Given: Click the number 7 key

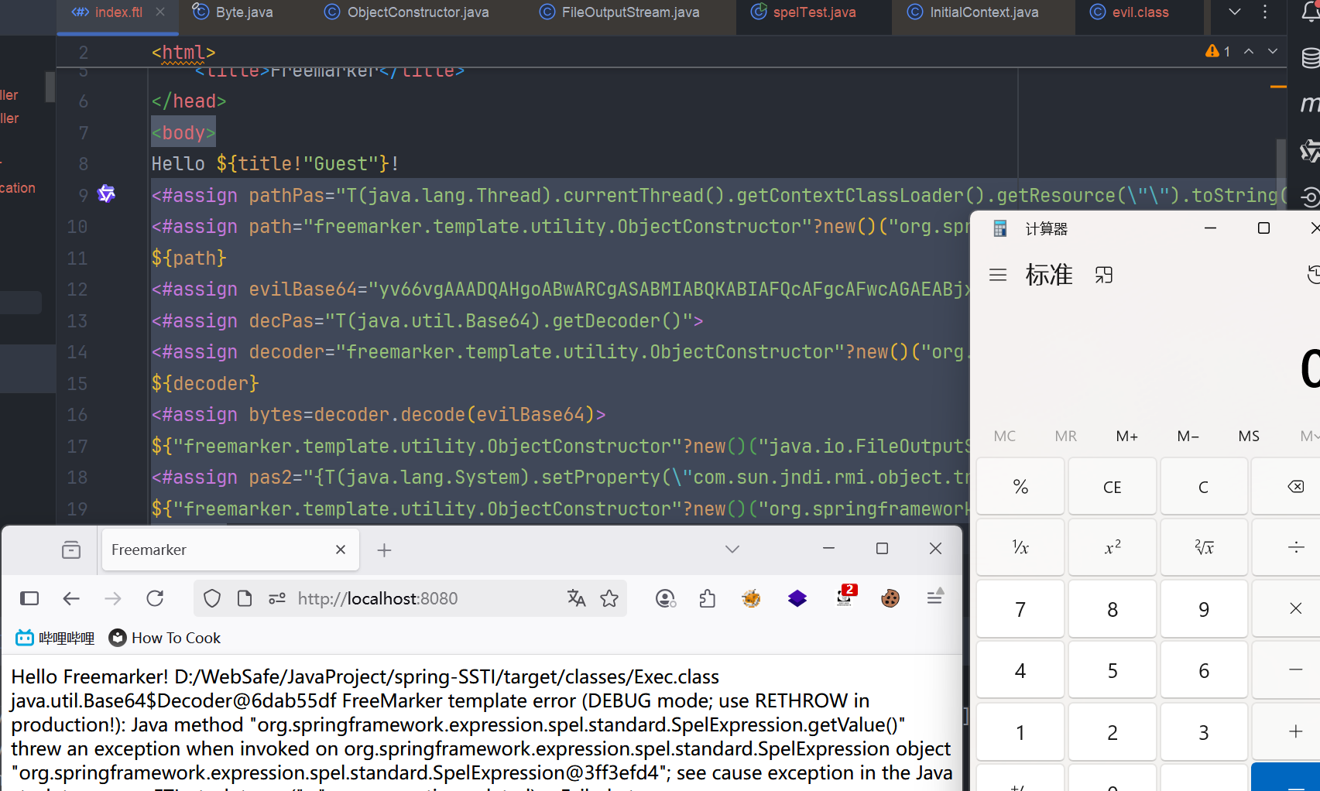Looking at the screenshot, I should (x=1020, y=609).
